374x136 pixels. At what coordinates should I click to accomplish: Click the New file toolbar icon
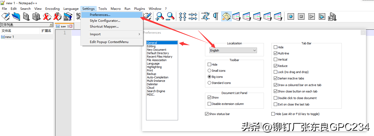pos(6,16)
